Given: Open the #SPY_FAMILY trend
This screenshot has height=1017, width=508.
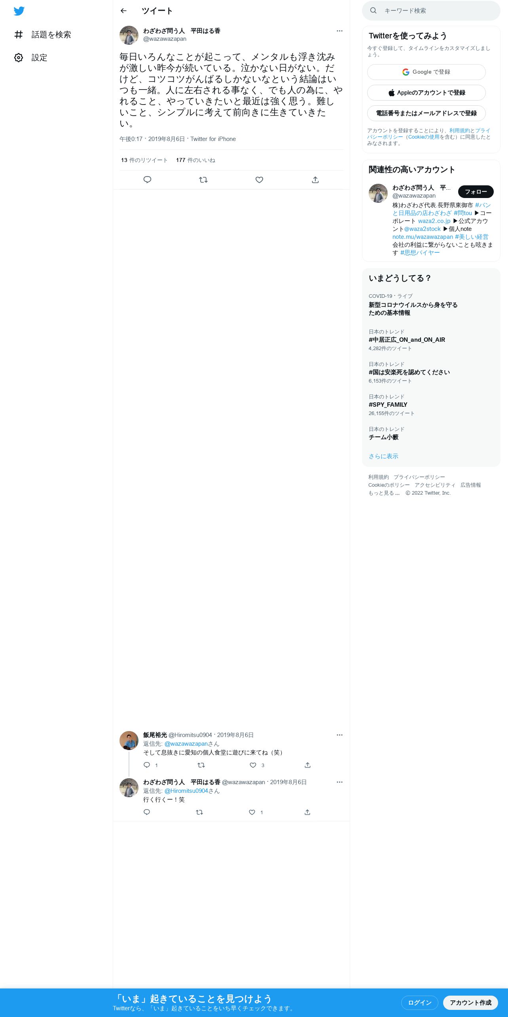Looking at the screenshot, I should 388,405.
